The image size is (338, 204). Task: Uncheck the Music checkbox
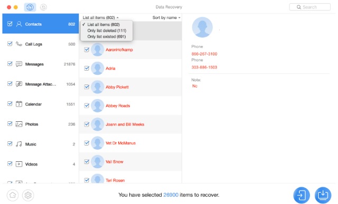click(10, 143)
